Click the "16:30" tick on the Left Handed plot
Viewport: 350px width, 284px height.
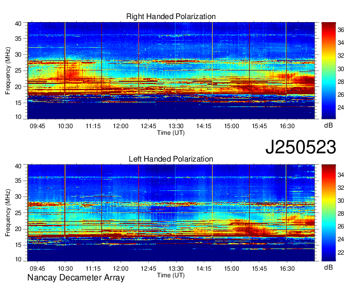tap(287, 269)
